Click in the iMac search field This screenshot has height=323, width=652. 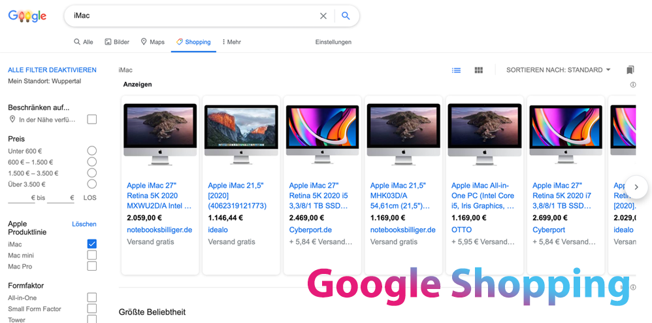tap(191, 16)
